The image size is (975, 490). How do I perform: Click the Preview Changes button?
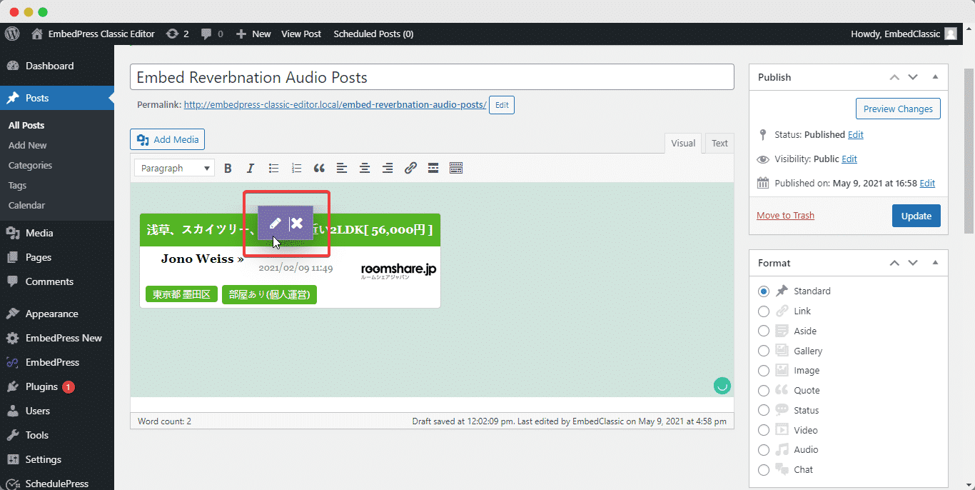[x=898, y=109]
